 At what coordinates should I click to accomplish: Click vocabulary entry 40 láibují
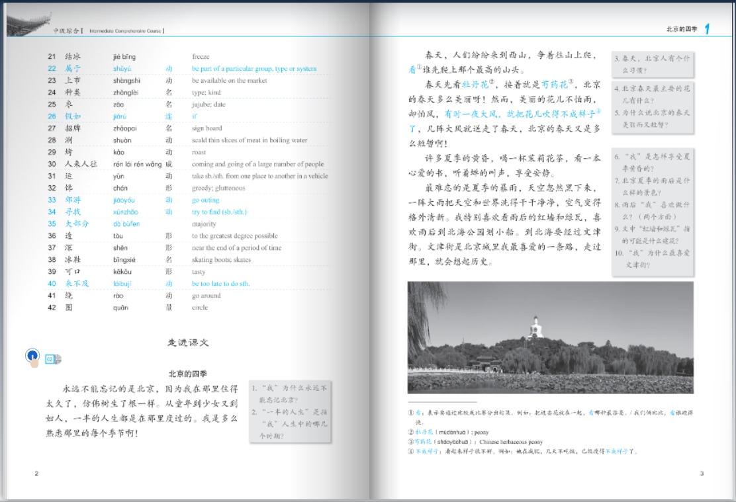point(122,284)
